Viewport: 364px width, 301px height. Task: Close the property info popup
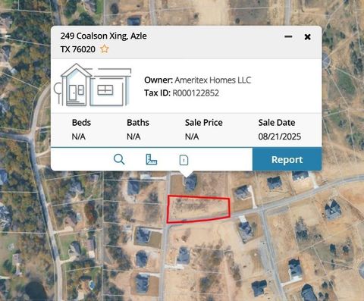tap(307, 37)
